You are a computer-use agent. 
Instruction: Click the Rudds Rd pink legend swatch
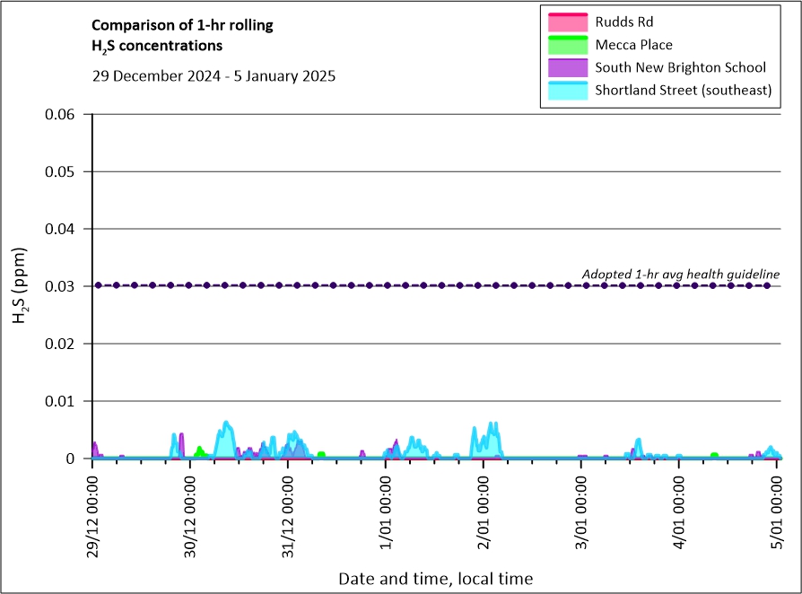point(566,22)
